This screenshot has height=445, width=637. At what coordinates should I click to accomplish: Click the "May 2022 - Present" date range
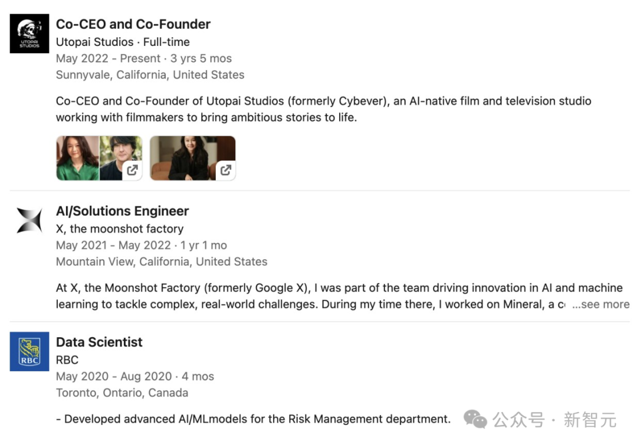(x=108, y=58)
